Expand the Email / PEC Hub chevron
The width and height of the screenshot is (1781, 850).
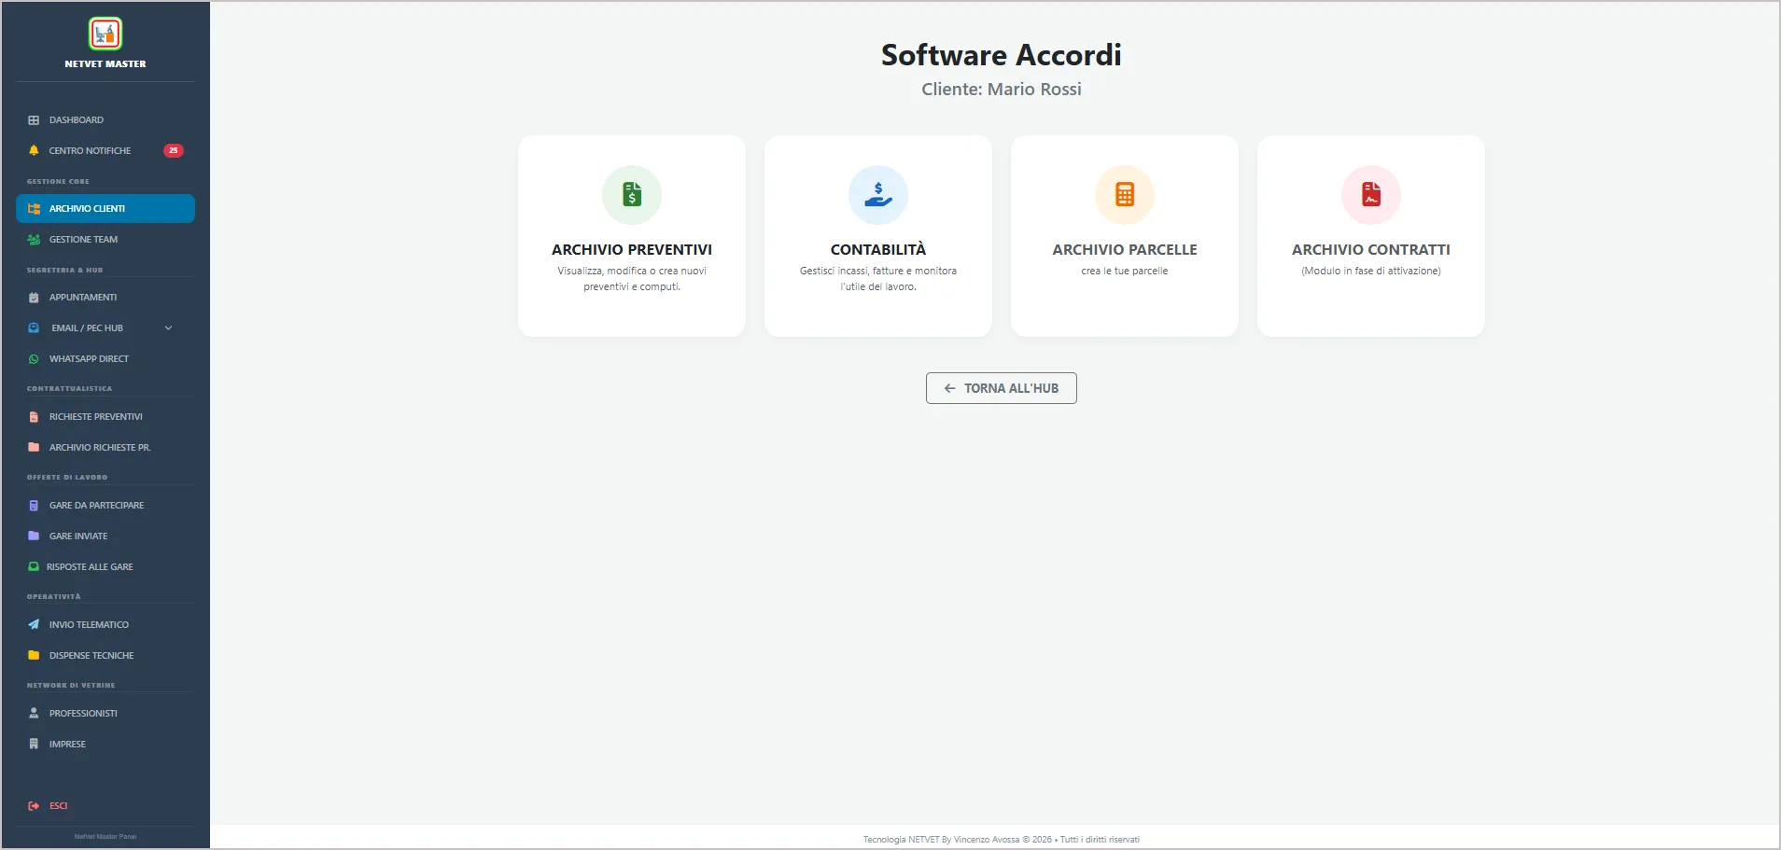pos(169,328)
